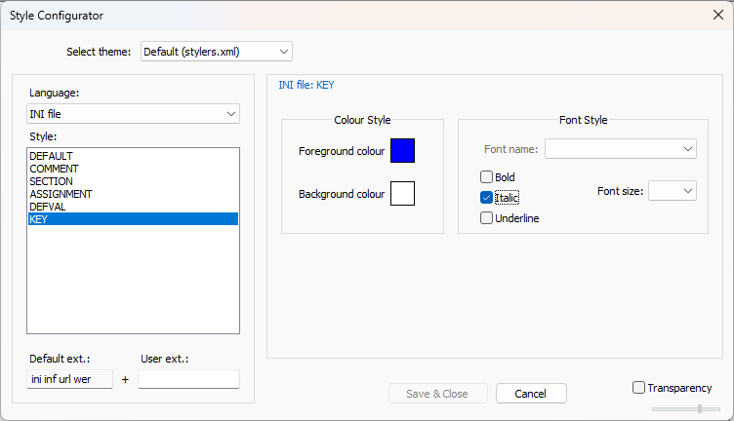Uncheck the Italic checkbox
Screen dimensions: 734x421
click(486, 198)
